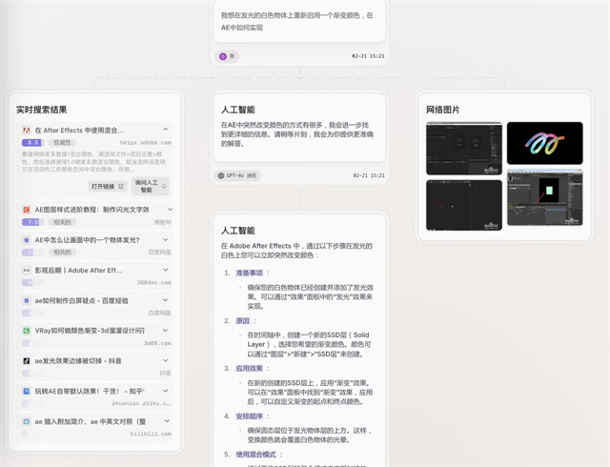The width and height of the screenshot is (610, 467).
Task: Click the Douyin icon beside ae发光效果边缘被切掉
Action: coord(27,361)
